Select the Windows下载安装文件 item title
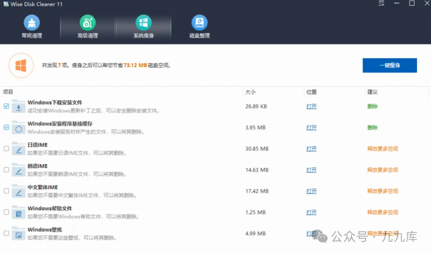 pos(55,103)
